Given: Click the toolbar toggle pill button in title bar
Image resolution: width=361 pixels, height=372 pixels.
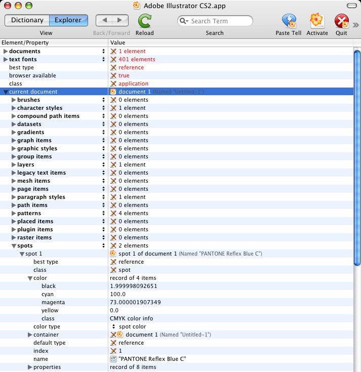Looking at the screenshot, I should click(351, 6).
